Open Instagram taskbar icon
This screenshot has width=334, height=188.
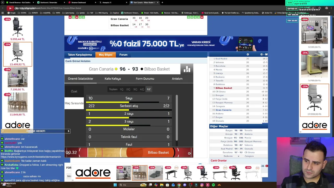202,185
